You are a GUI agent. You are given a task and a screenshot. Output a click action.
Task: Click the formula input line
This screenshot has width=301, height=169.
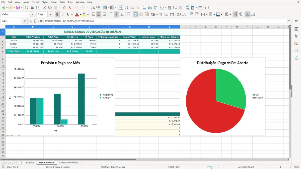pyautogui.click(x=165, y=21)
